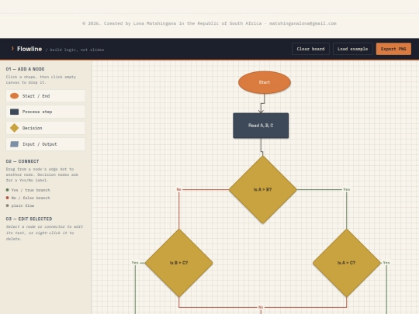Image resolution: width=419 pixels, height=314 pixels.
Task: Pick the Decision shape from palette
Action: pos(46,128)
